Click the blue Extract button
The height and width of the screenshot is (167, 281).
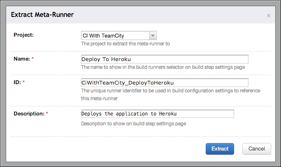220,149
